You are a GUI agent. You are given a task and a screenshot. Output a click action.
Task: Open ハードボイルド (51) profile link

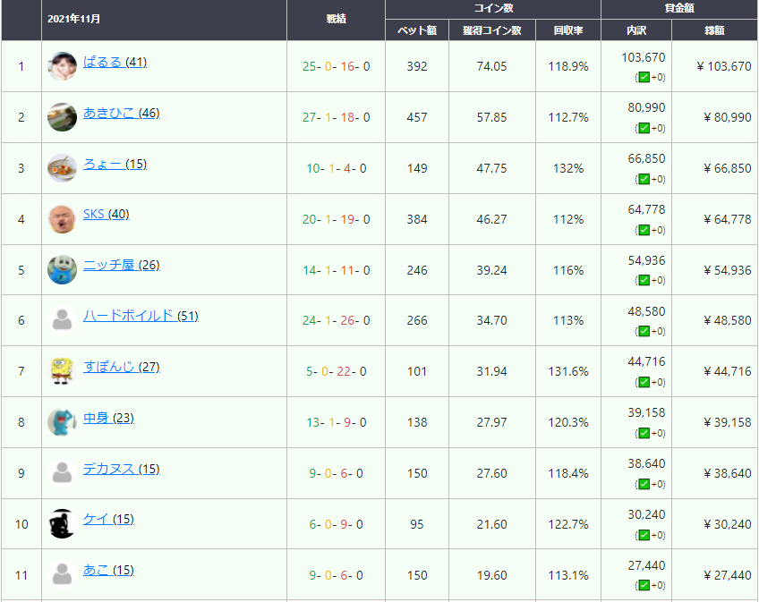pyautogui.click(x=141, y=316)
